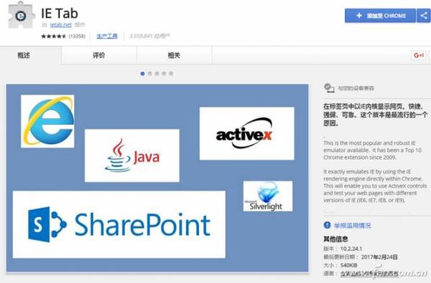Image resolution: width=431 pixels, height=283 pixels.
Task: Click the 540KiB size value
Action: [348, 265]
